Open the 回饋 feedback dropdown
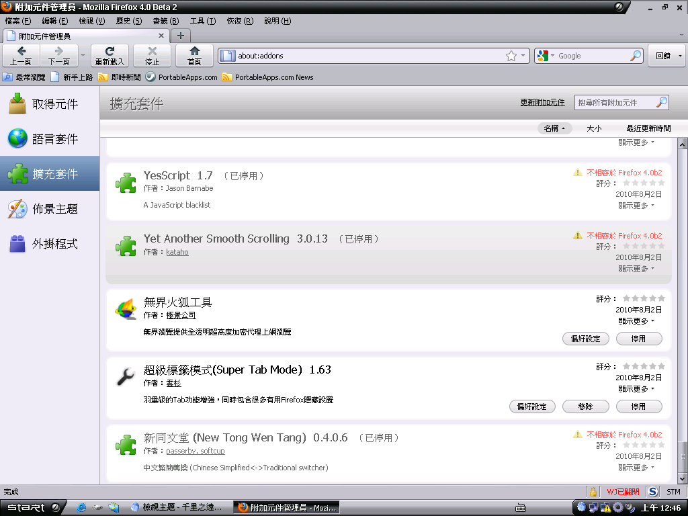This screenshot has height=516, width=688. pyautogui.click(x=667, y=56)
